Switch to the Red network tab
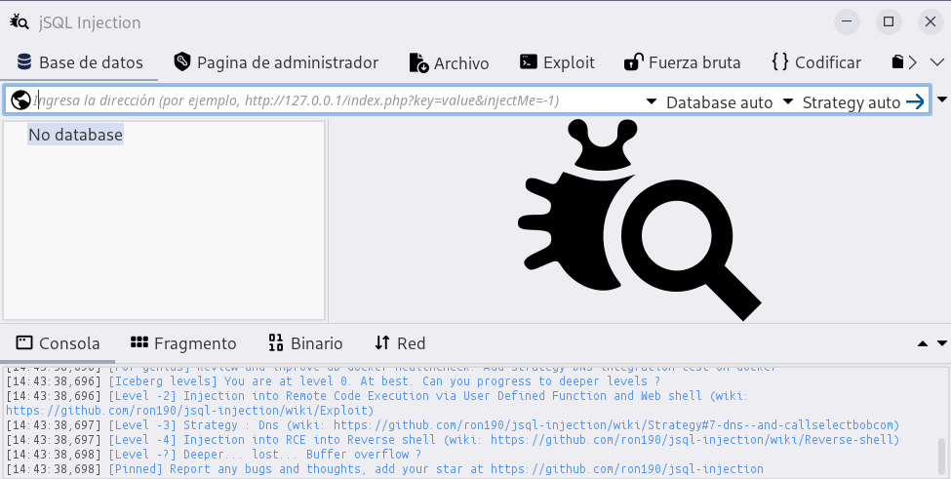The image size is (951, 479). pyautogui.click(x=400, y=343)
